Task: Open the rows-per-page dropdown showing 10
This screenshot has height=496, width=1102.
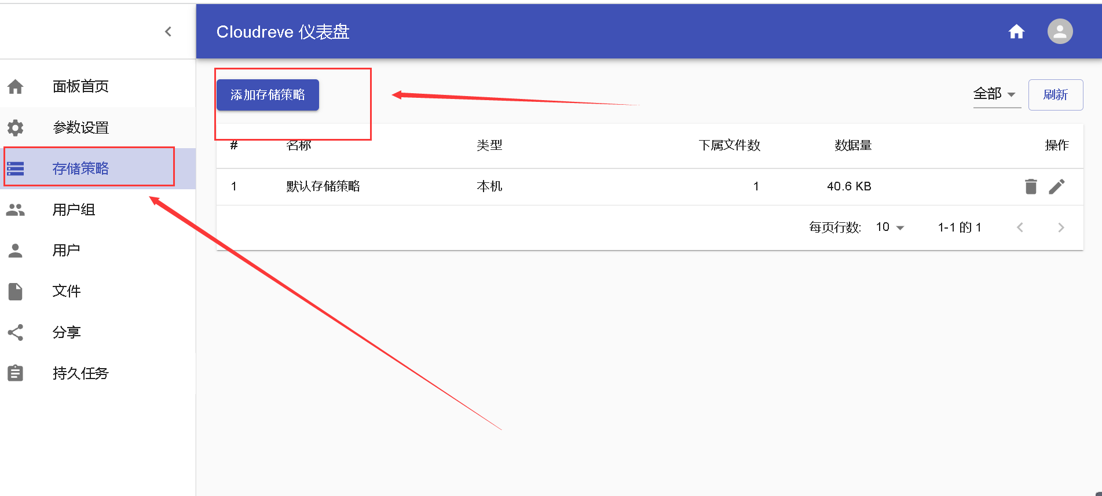Action: point(890,227)
